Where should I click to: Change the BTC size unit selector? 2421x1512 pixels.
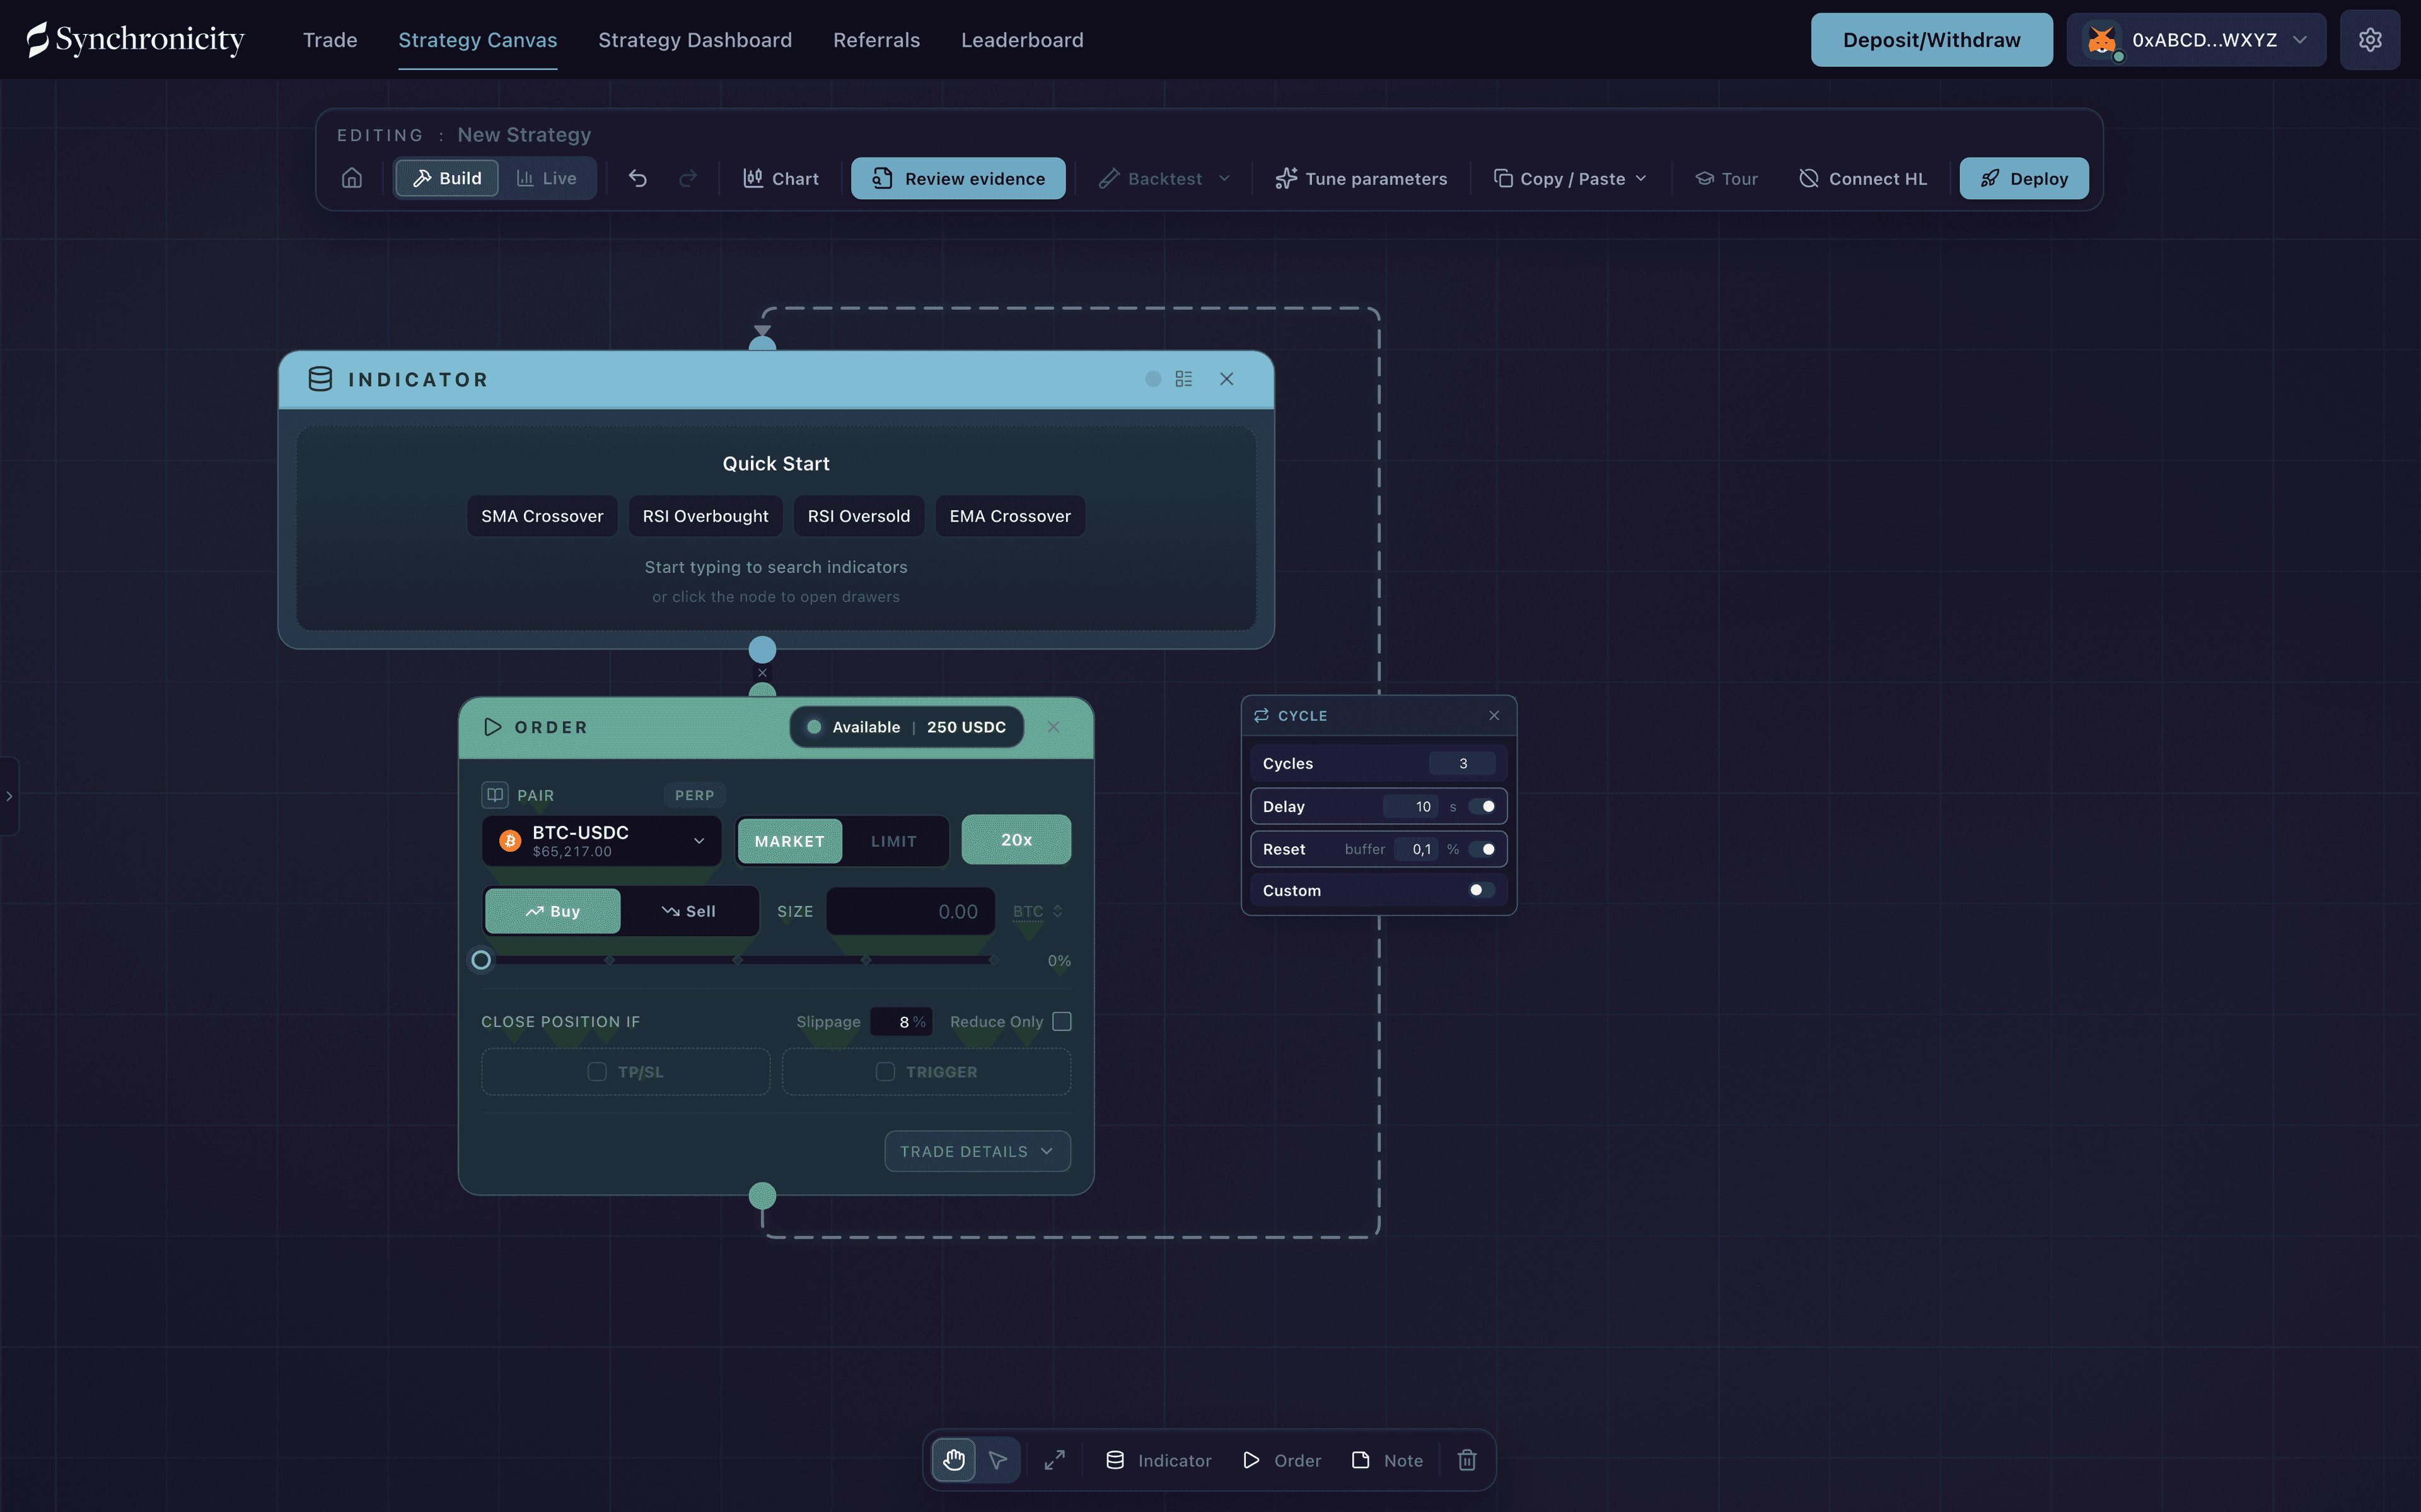click(x=1037, y=911)
